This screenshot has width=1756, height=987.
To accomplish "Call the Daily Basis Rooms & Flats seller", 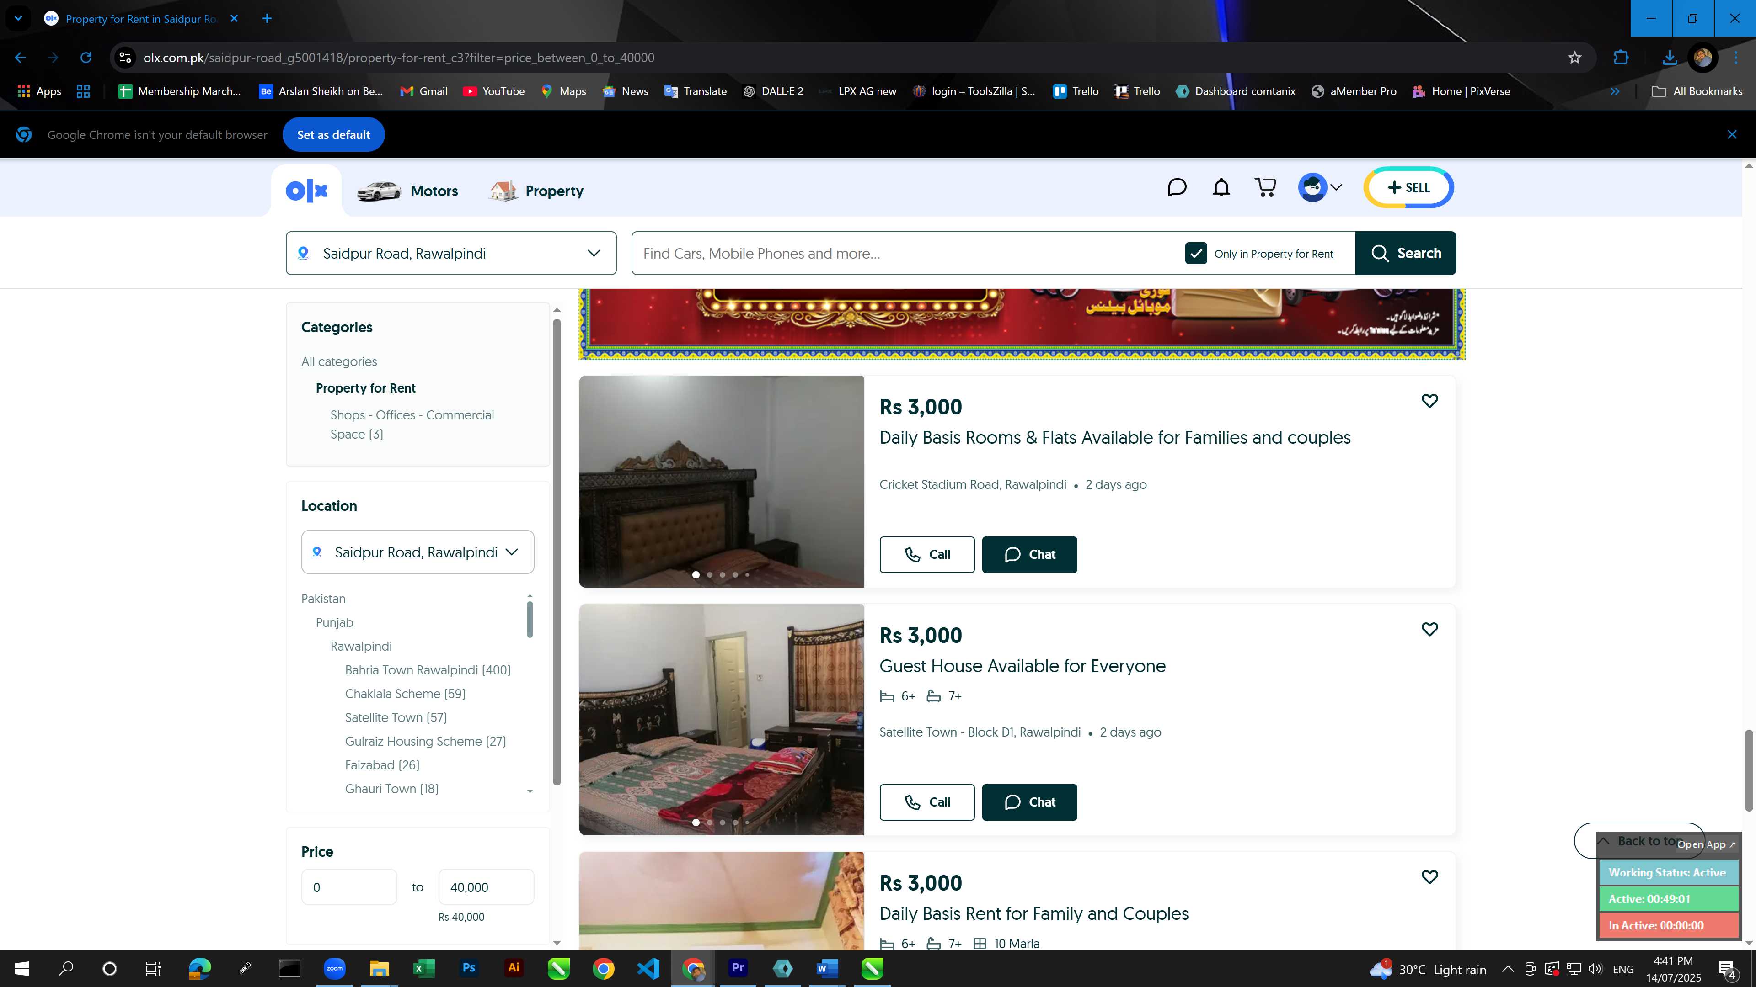I will 926,554.
